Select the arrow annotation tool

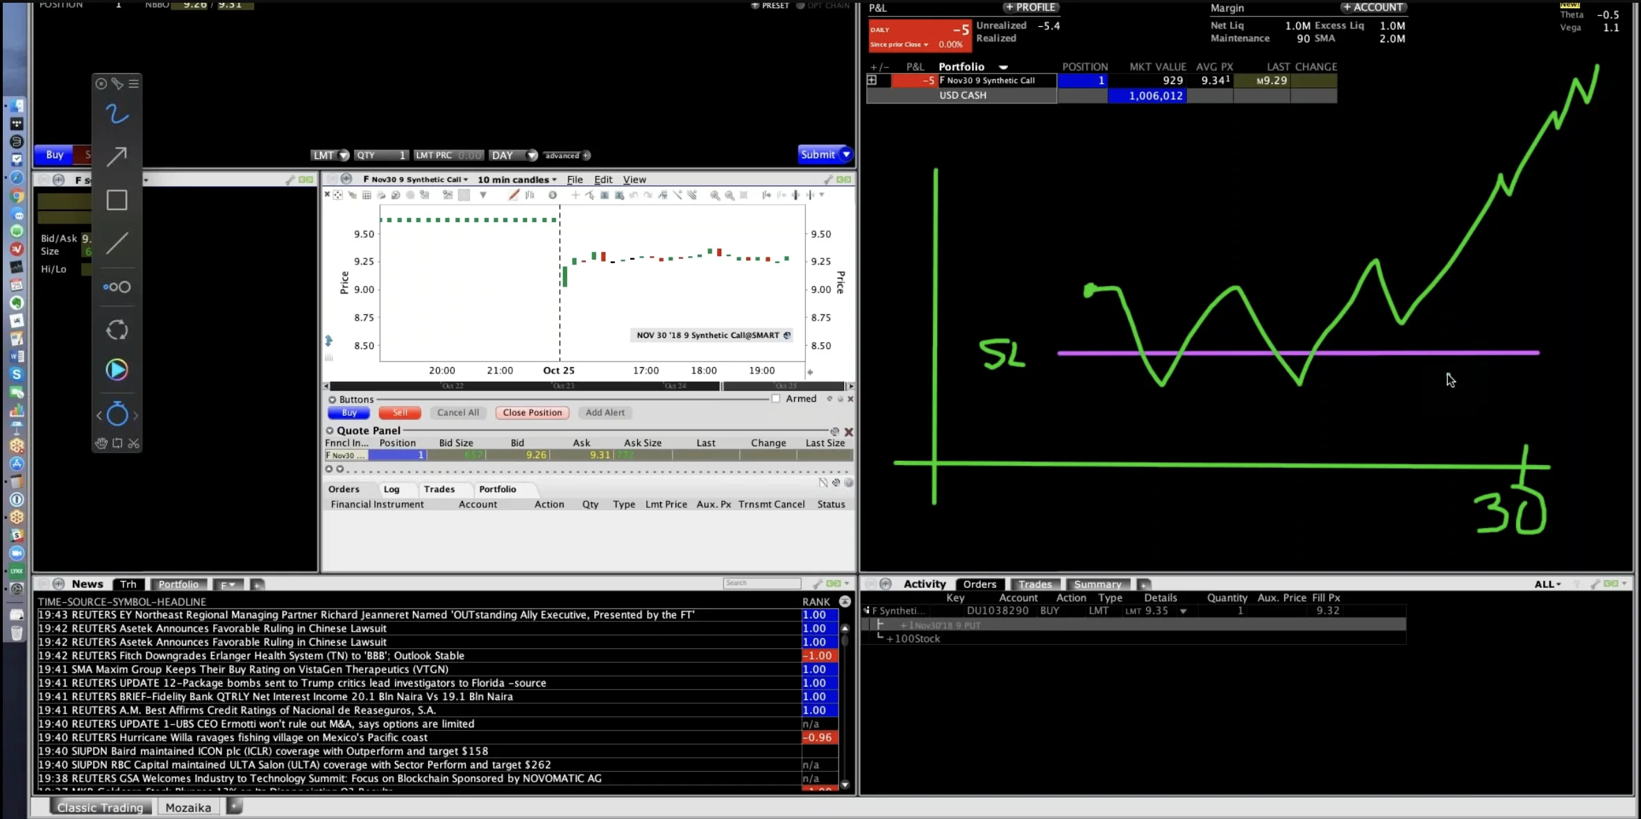tap(117, 156)
